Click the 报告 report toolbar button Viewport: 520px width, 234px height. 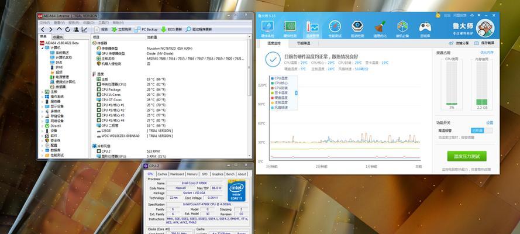coord(101,29)
